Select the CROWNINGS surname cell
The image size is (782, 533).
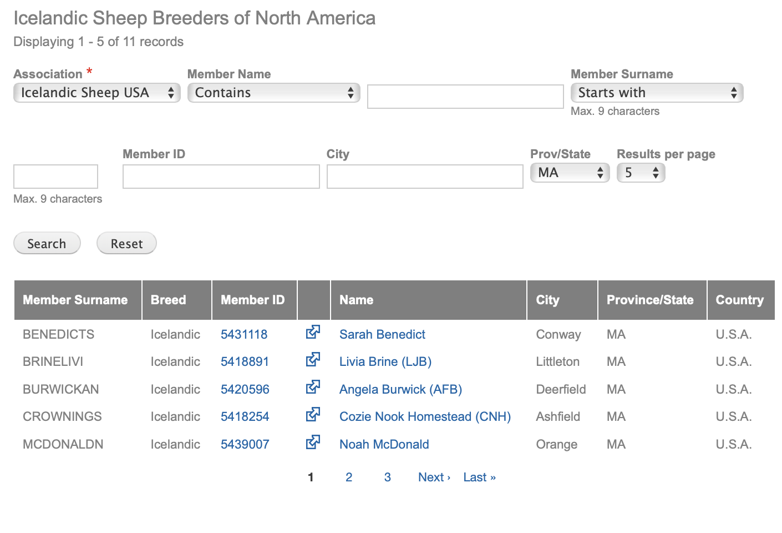pos(62,416)
